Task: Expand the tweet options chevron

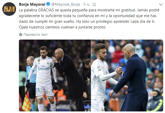Action: pos(161,4)
